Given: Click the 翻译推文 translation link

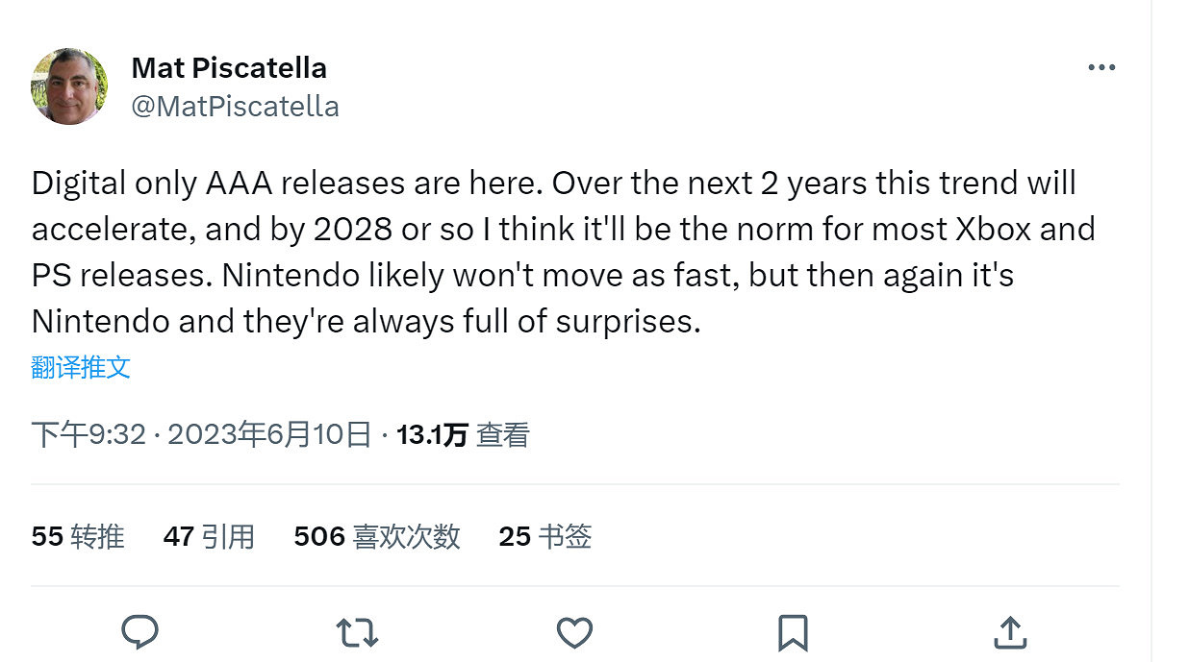Looking at the screenshot, I should [82, 367].
